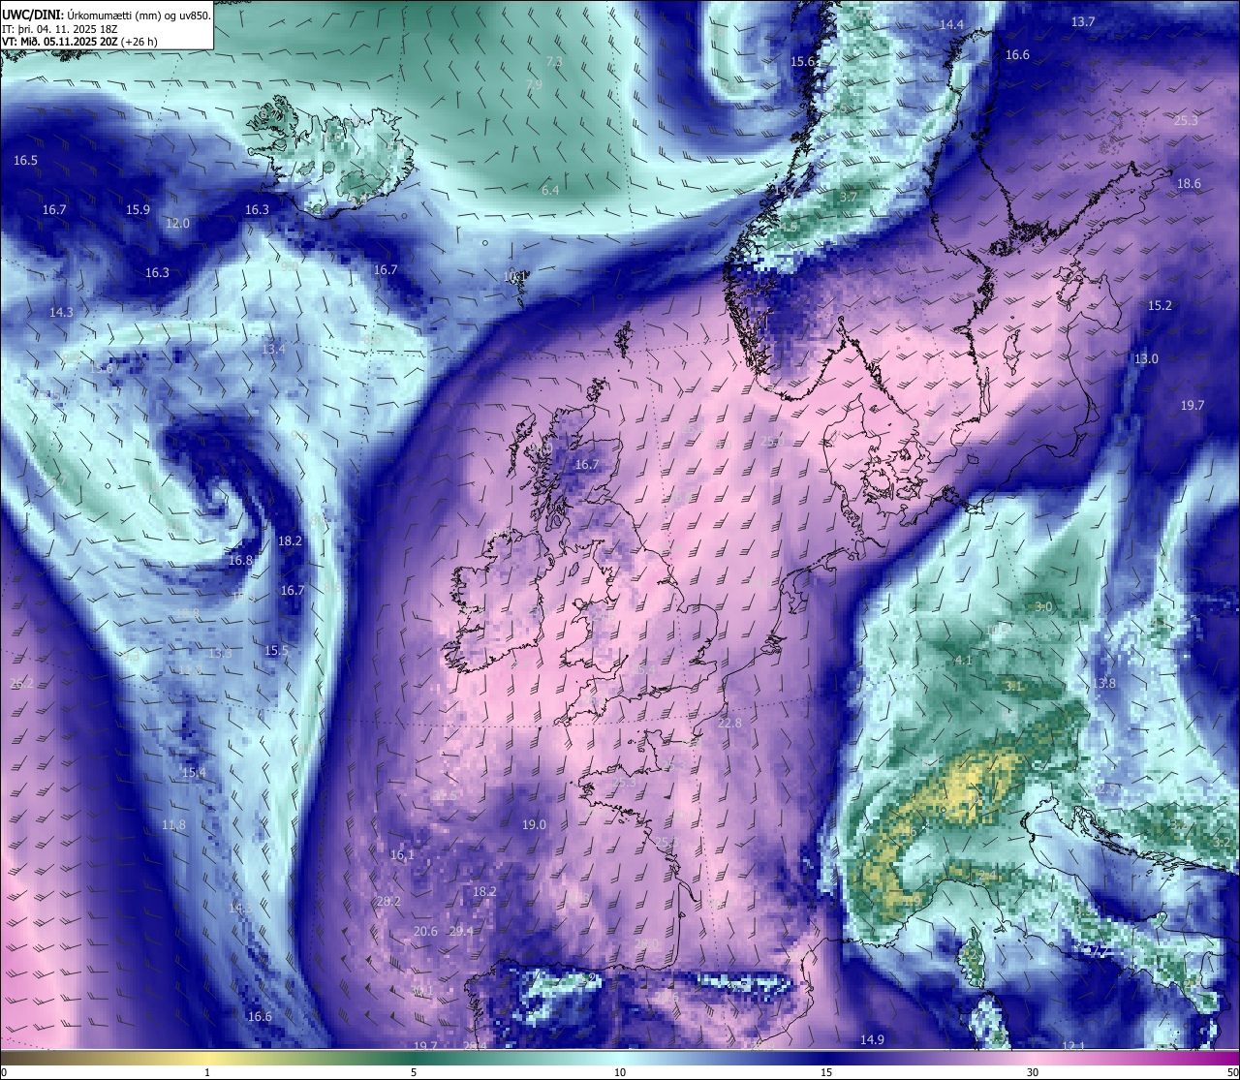Click the map value 12.0 southwest of Iceland
The width and height of the screenshot is (1240, 1080).
coord(177,223)
